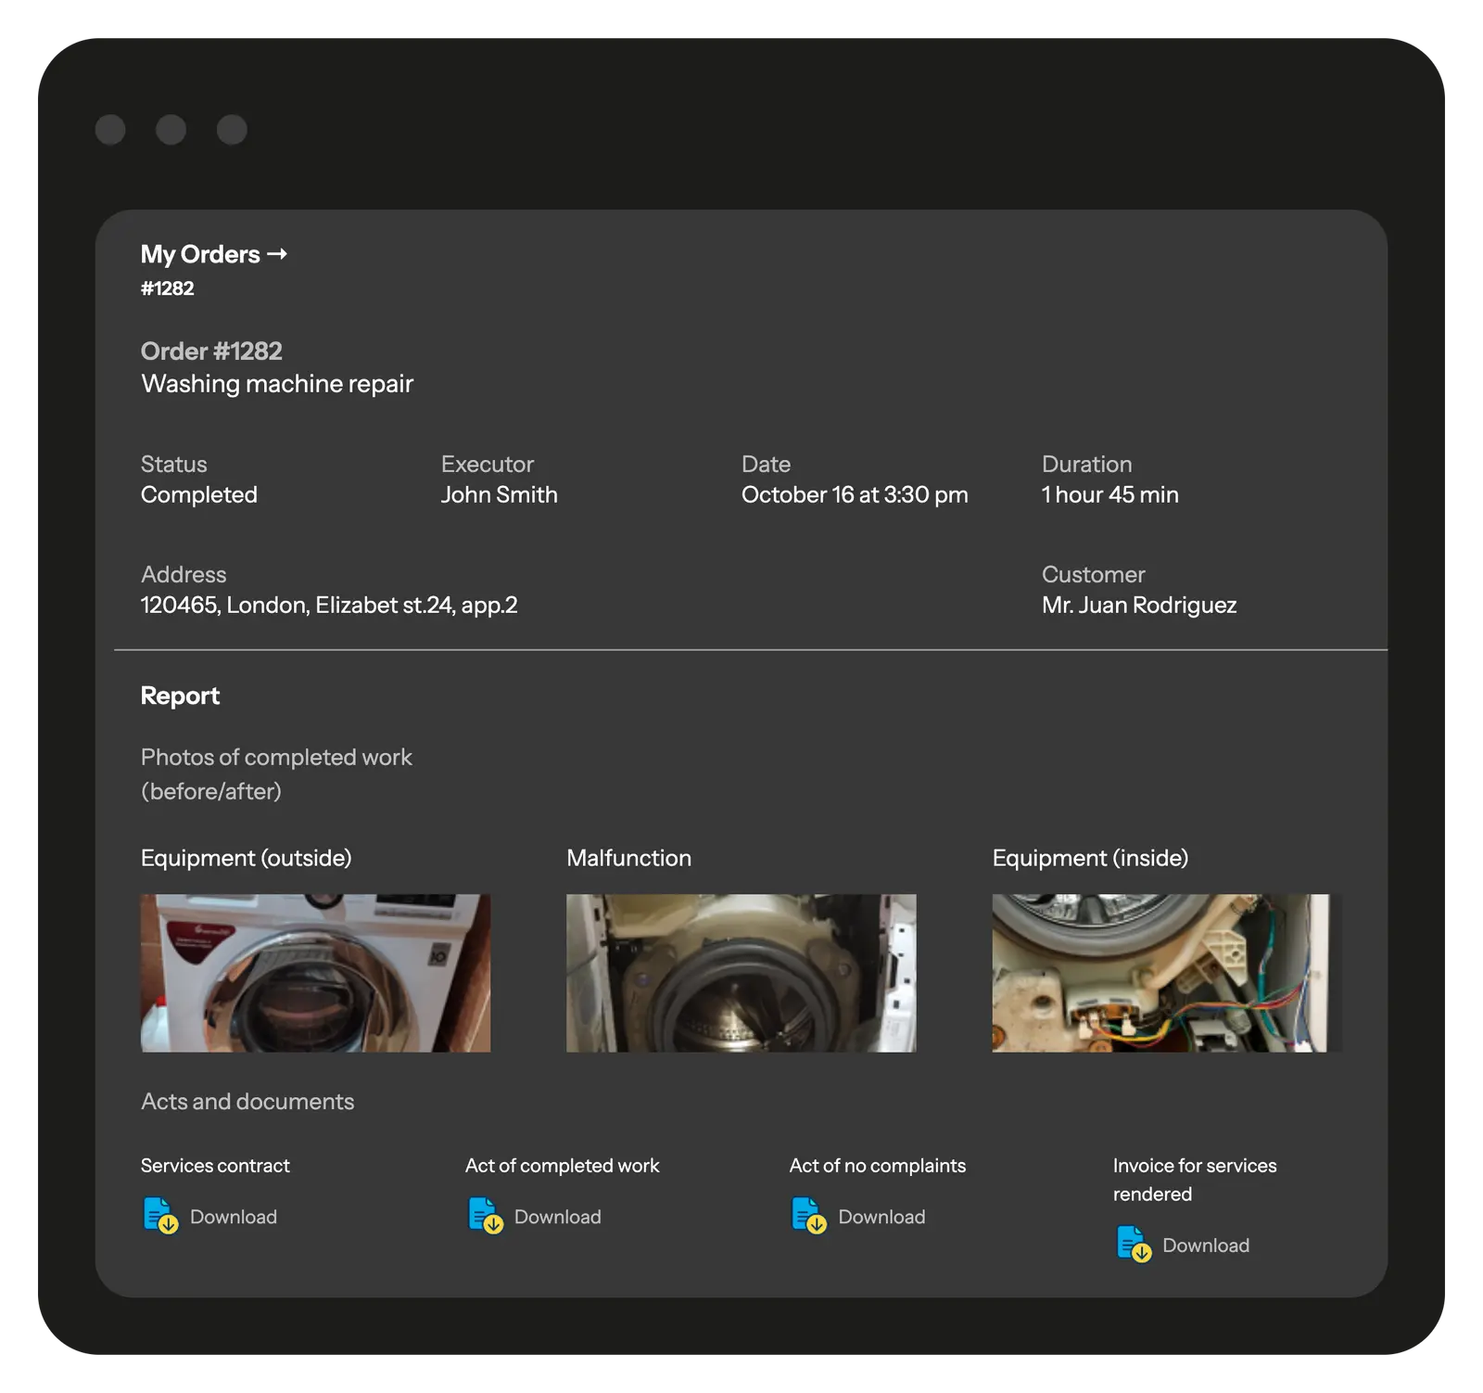The width and height of the screenshot is (1483, 1393).
Task: Click the Invoice for services rendered file icon
Action: tap(1133, 1245)
